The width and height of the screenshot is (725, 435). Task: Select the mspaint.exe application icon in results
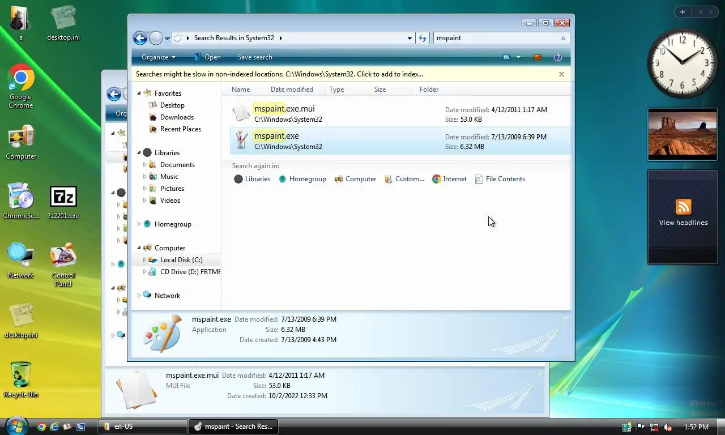tap(241, 140)
